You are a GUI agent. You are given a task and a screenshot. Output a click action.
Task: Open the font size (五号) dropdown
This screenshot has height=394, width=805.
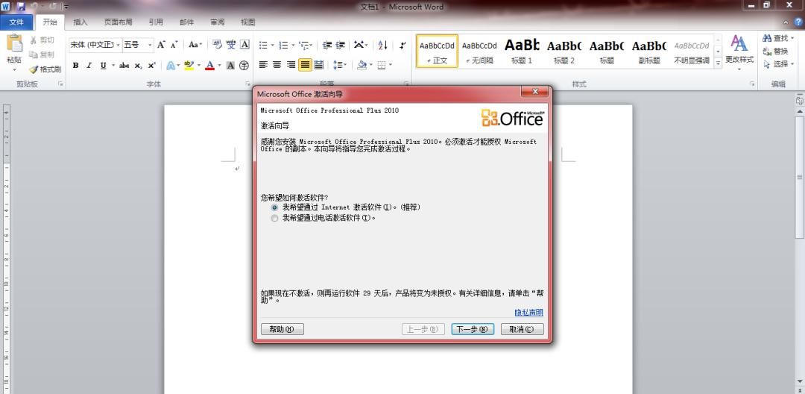(150, 46)
